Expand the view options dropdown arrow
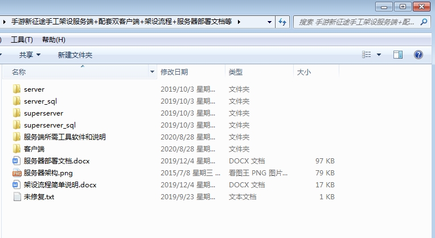 [379, 55]
